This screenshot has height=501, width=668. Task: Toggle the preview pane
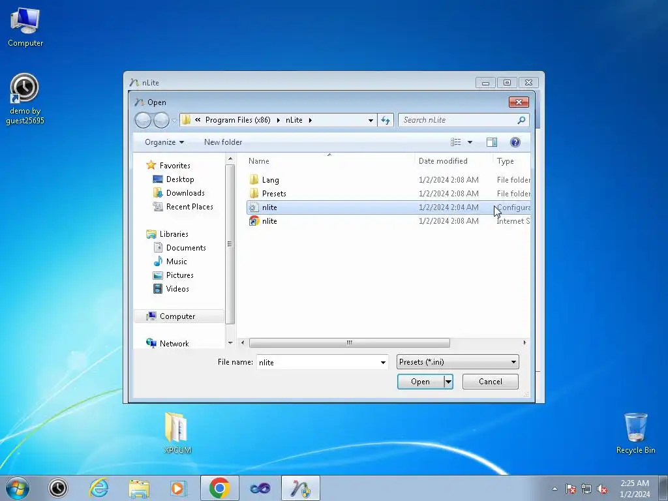coord(492,142)
